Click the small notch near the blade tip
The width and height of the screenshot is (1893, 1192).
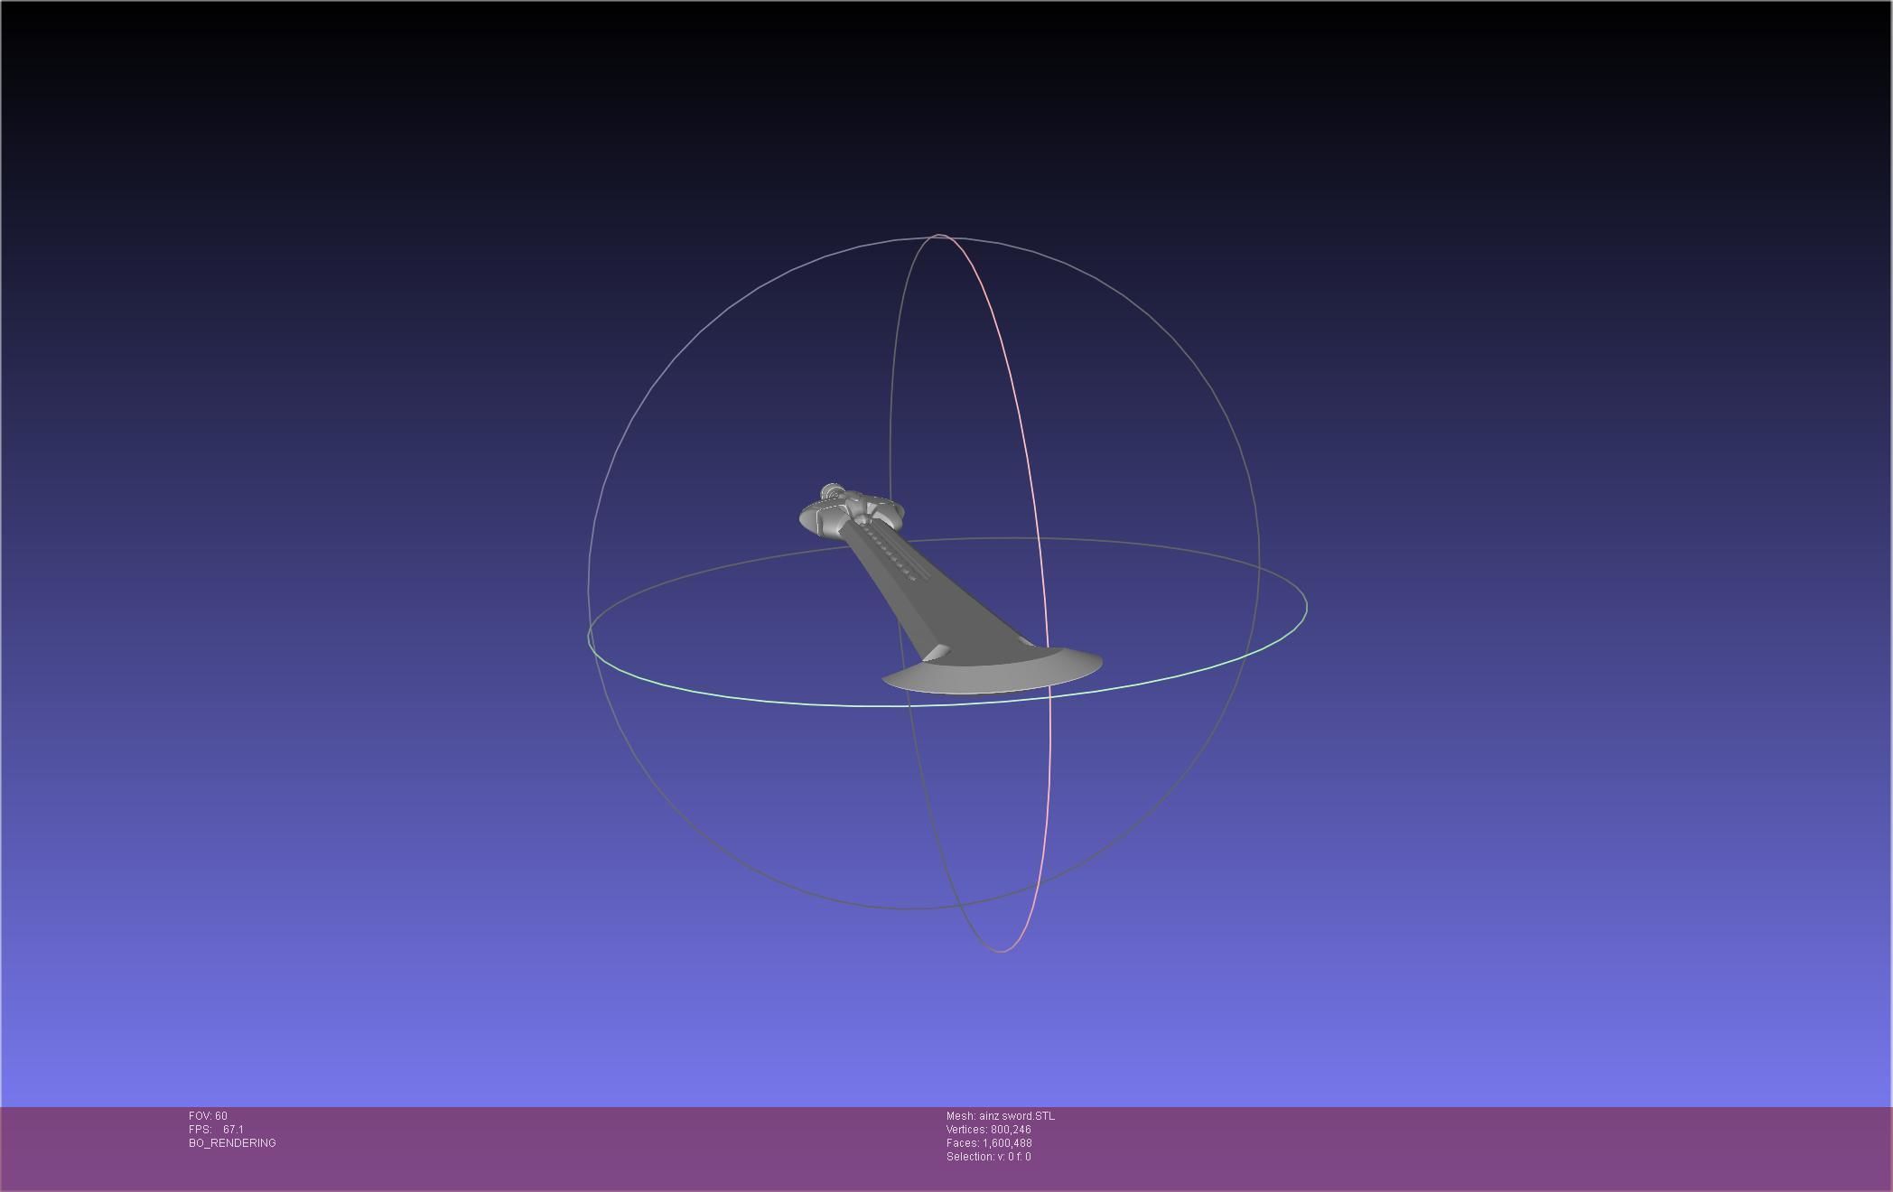click(x=936, y=653)
